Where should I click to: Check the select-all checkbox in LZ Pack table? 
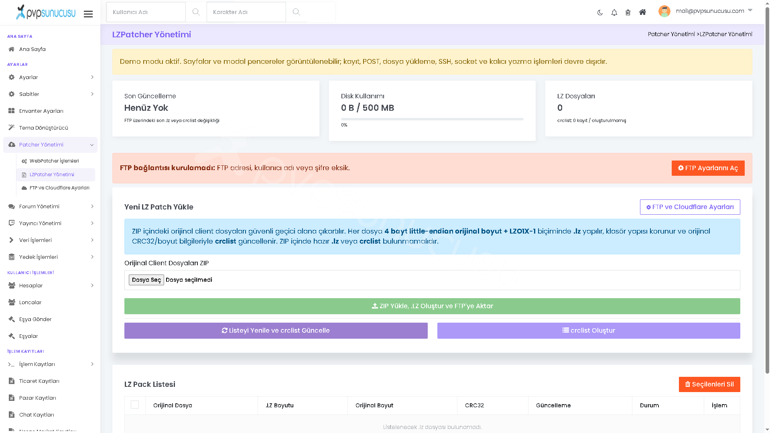135,405
